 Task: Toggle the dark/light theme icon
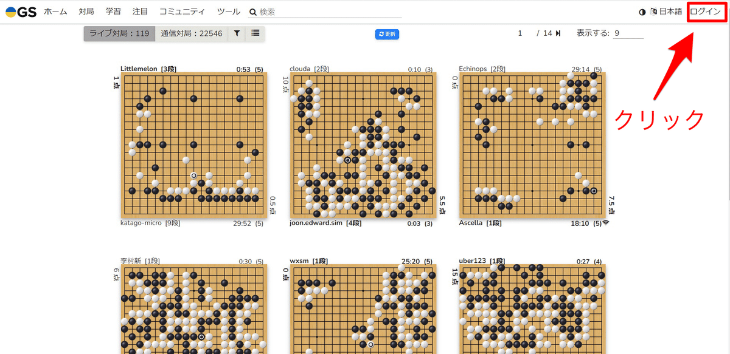click(x=642, y=12)
